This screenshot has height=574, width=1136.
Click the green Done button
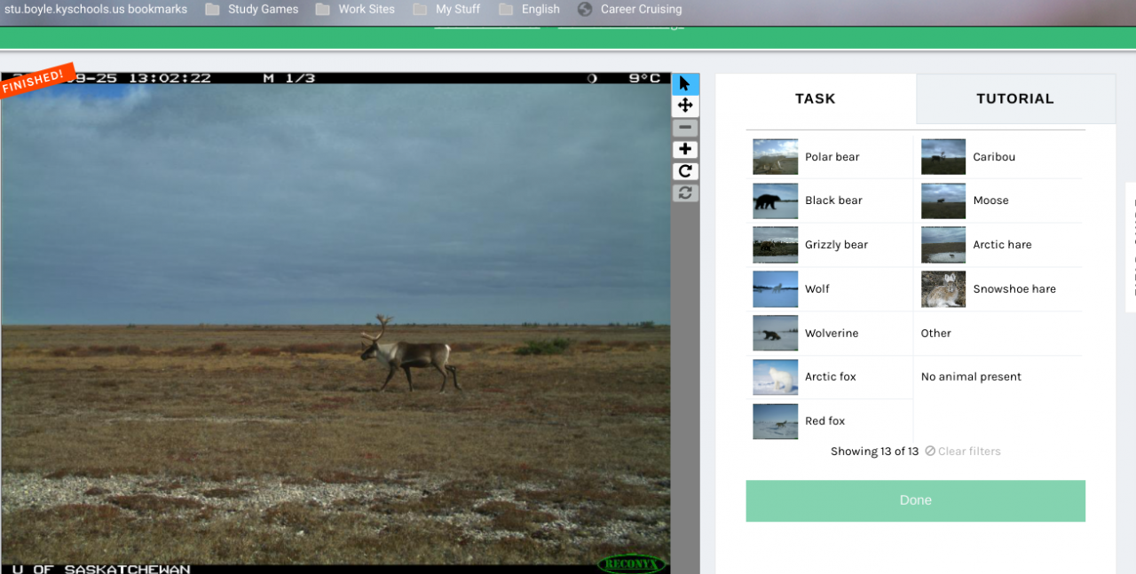point(915,500)
